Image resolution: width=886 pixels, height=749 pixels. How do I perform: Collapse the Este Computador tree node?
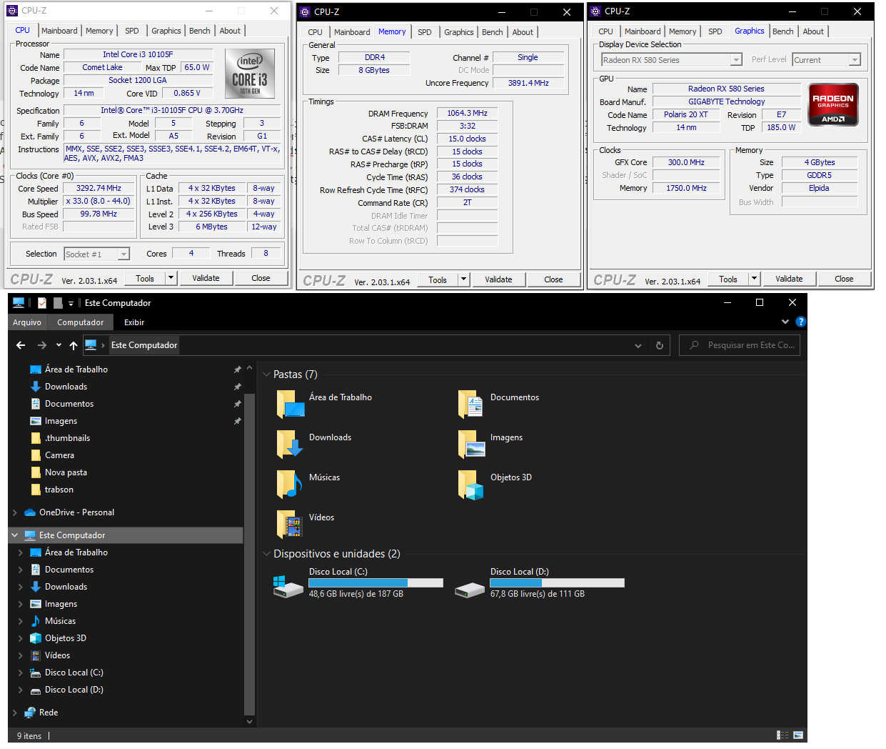click(x=15, y=535)
